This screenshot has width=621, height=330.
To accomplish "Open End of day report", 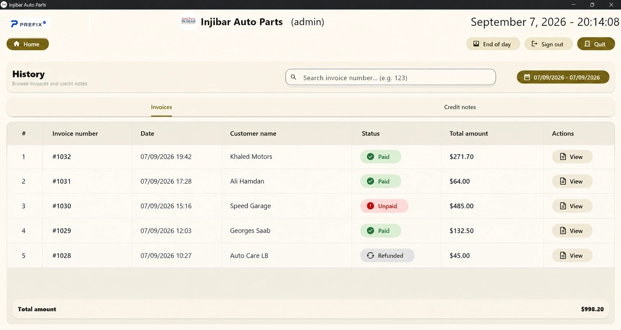I will [x=493, y=44].
